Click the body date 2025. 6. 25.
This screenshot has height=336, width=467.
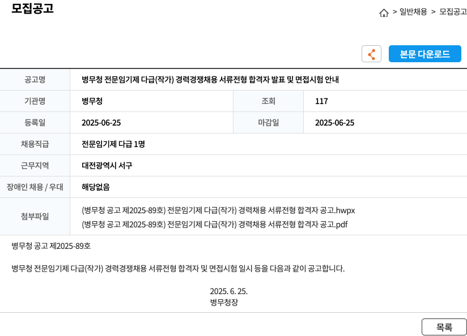[229, 291]
